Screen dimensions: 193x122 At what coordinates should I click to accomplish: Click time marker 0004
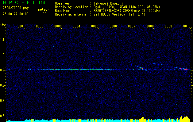[x=76, y=26]
